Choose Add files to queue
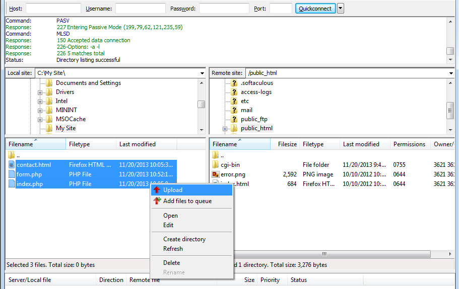Viewport: 459px width, 289px height. coord(187,201)
